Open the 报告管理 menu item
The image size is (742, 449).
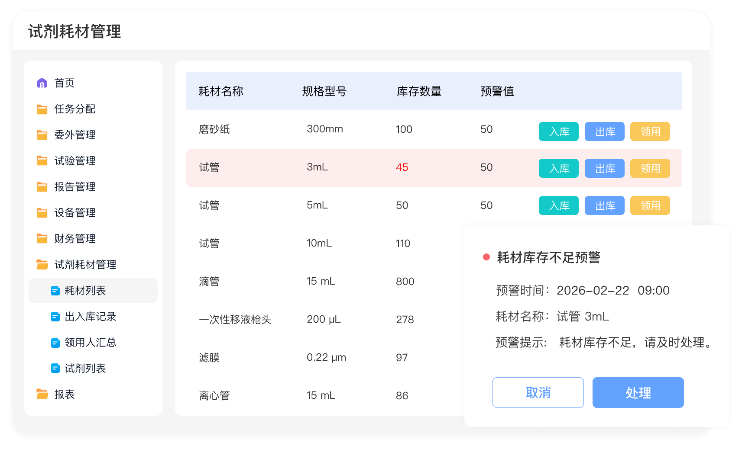[75, 187]
